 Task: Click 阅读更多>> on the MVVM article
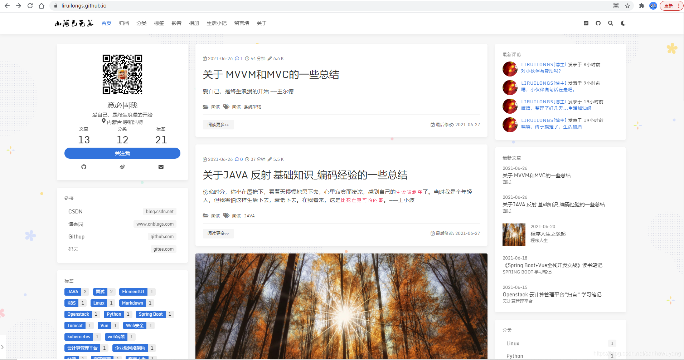pyautogui.click(x=218, y=124)
